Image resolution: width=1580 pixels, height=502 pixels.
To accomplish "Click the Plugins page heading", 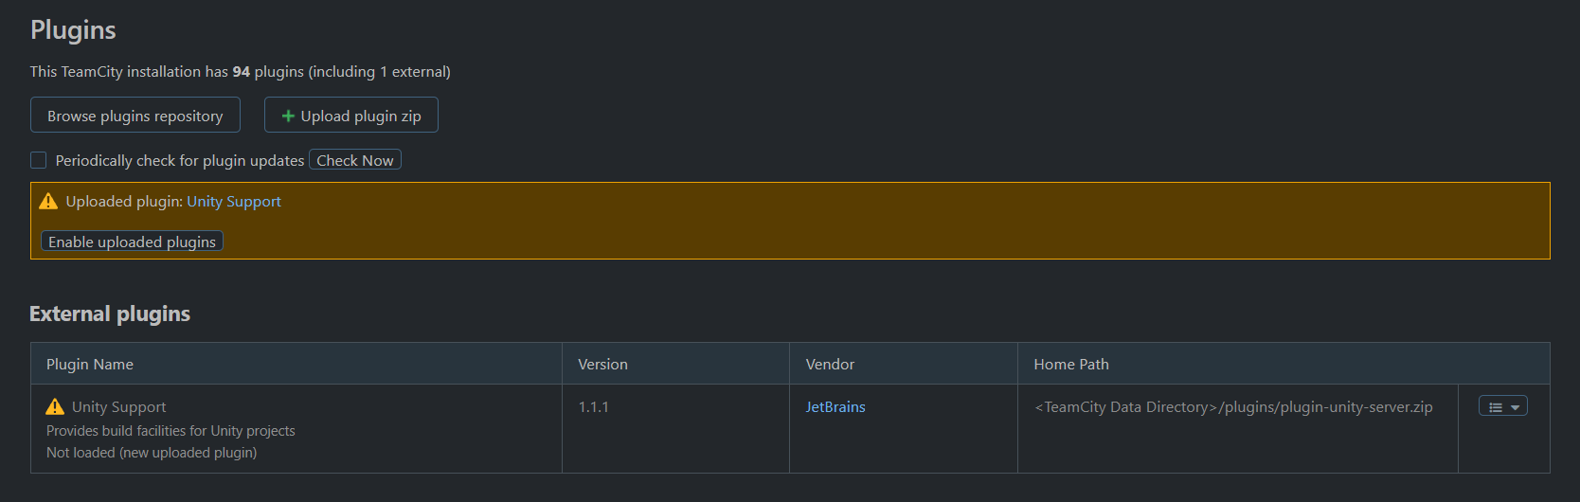I will (73, 29).
